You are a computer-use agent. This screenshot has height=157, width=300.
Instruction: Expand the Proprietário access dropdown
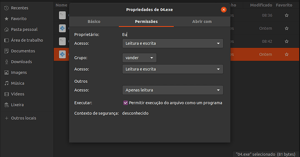[x=173, y=43]
